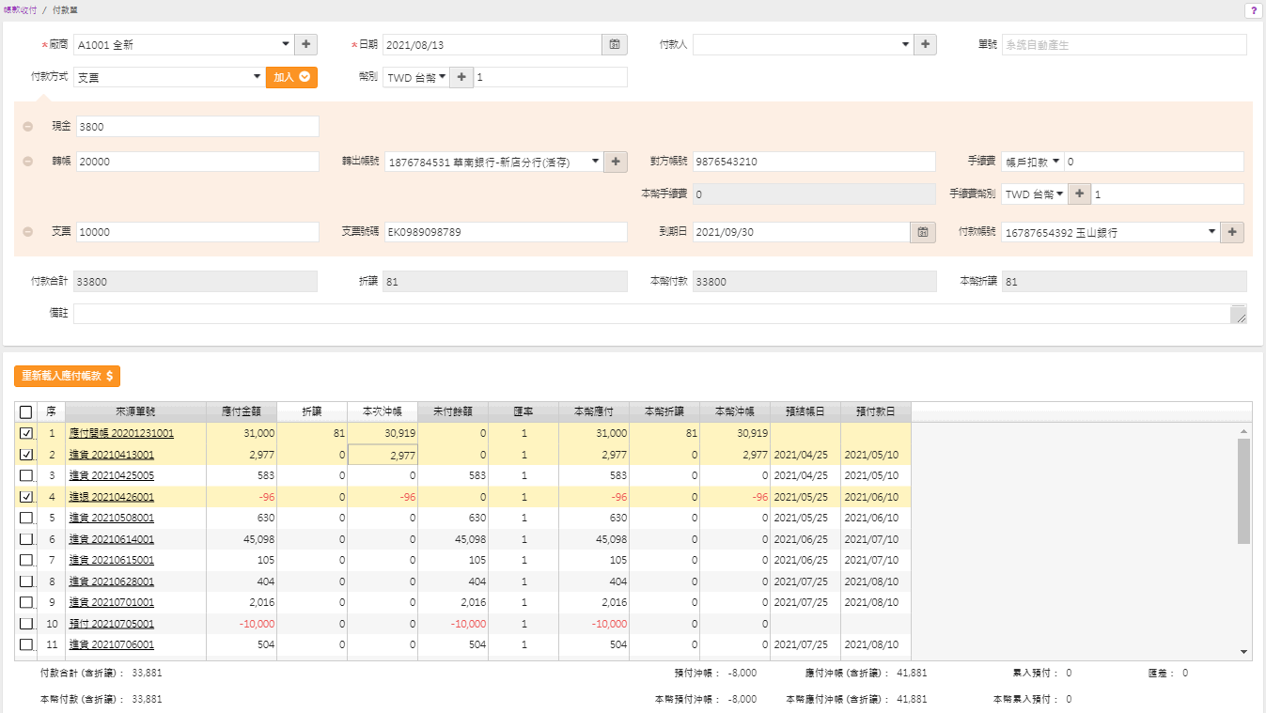Check the box for 進貨 20210614001
Screen dimensions: 1266x713
[26, 539]
